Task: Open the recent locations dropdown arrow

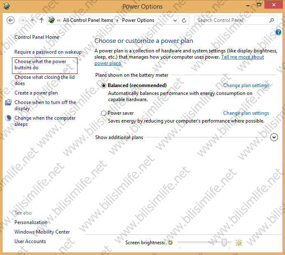Action: pos(32,20)
